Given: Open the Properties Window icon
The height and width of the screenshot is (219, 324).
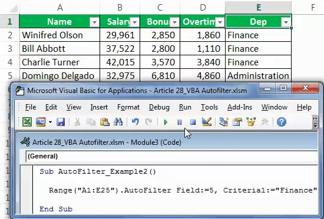Looking at the screenshot, I should (x=237, y=122).
